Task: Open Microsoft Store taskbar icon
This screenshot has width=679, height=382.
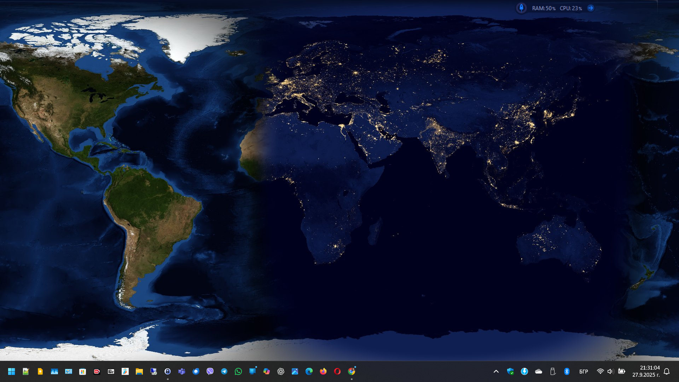Action: pos(83,371)
